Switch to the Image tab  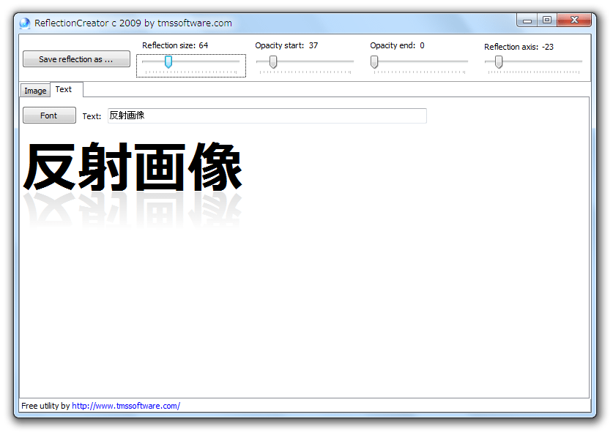click(x=35, y=91)
